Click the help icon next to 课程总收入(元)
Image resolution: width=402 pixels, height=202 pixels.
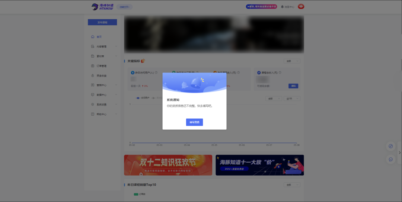click(280, 73)
